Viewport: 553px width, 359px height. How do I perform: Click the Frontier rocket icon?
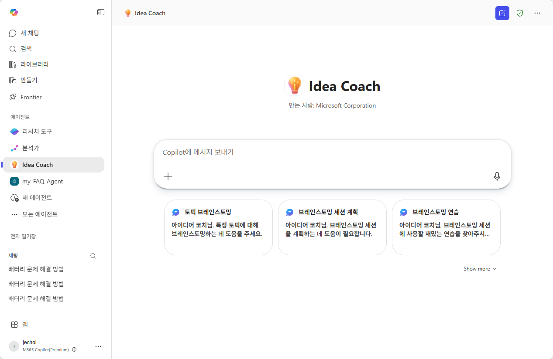tap(13, 97)
